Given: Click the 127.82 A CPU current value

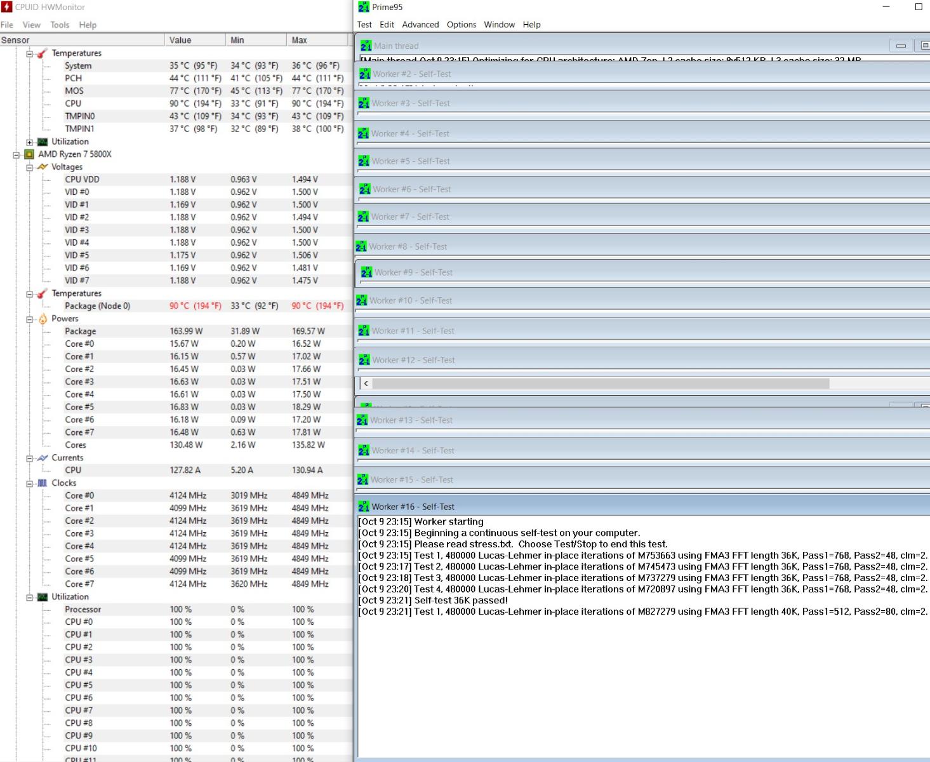Looking at the screenshot, I should 185,471.
